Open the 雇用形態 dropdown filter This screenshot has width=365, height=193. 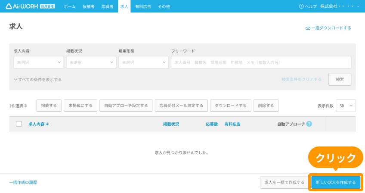point(143,62)
